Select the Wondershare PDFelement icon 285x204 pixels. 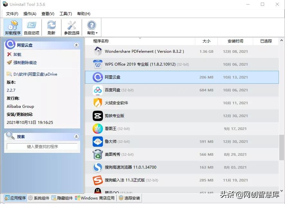click(97, 51)
